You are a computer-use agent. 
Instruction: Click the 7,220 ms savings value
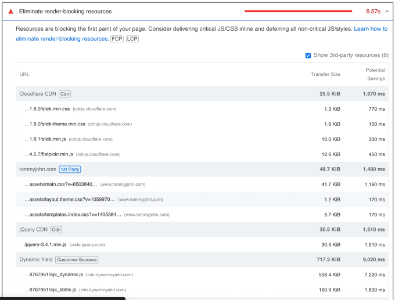(x=375, y=274)
